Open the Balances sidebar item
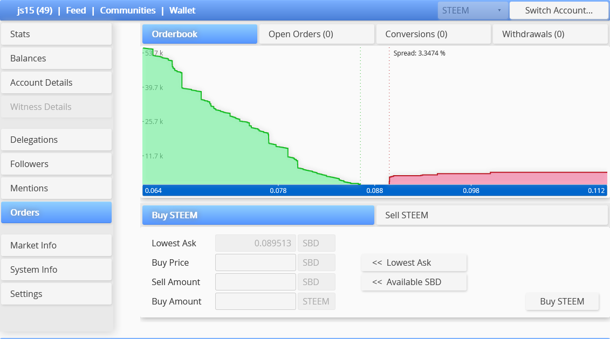The image size is (610, 339). 57,58
